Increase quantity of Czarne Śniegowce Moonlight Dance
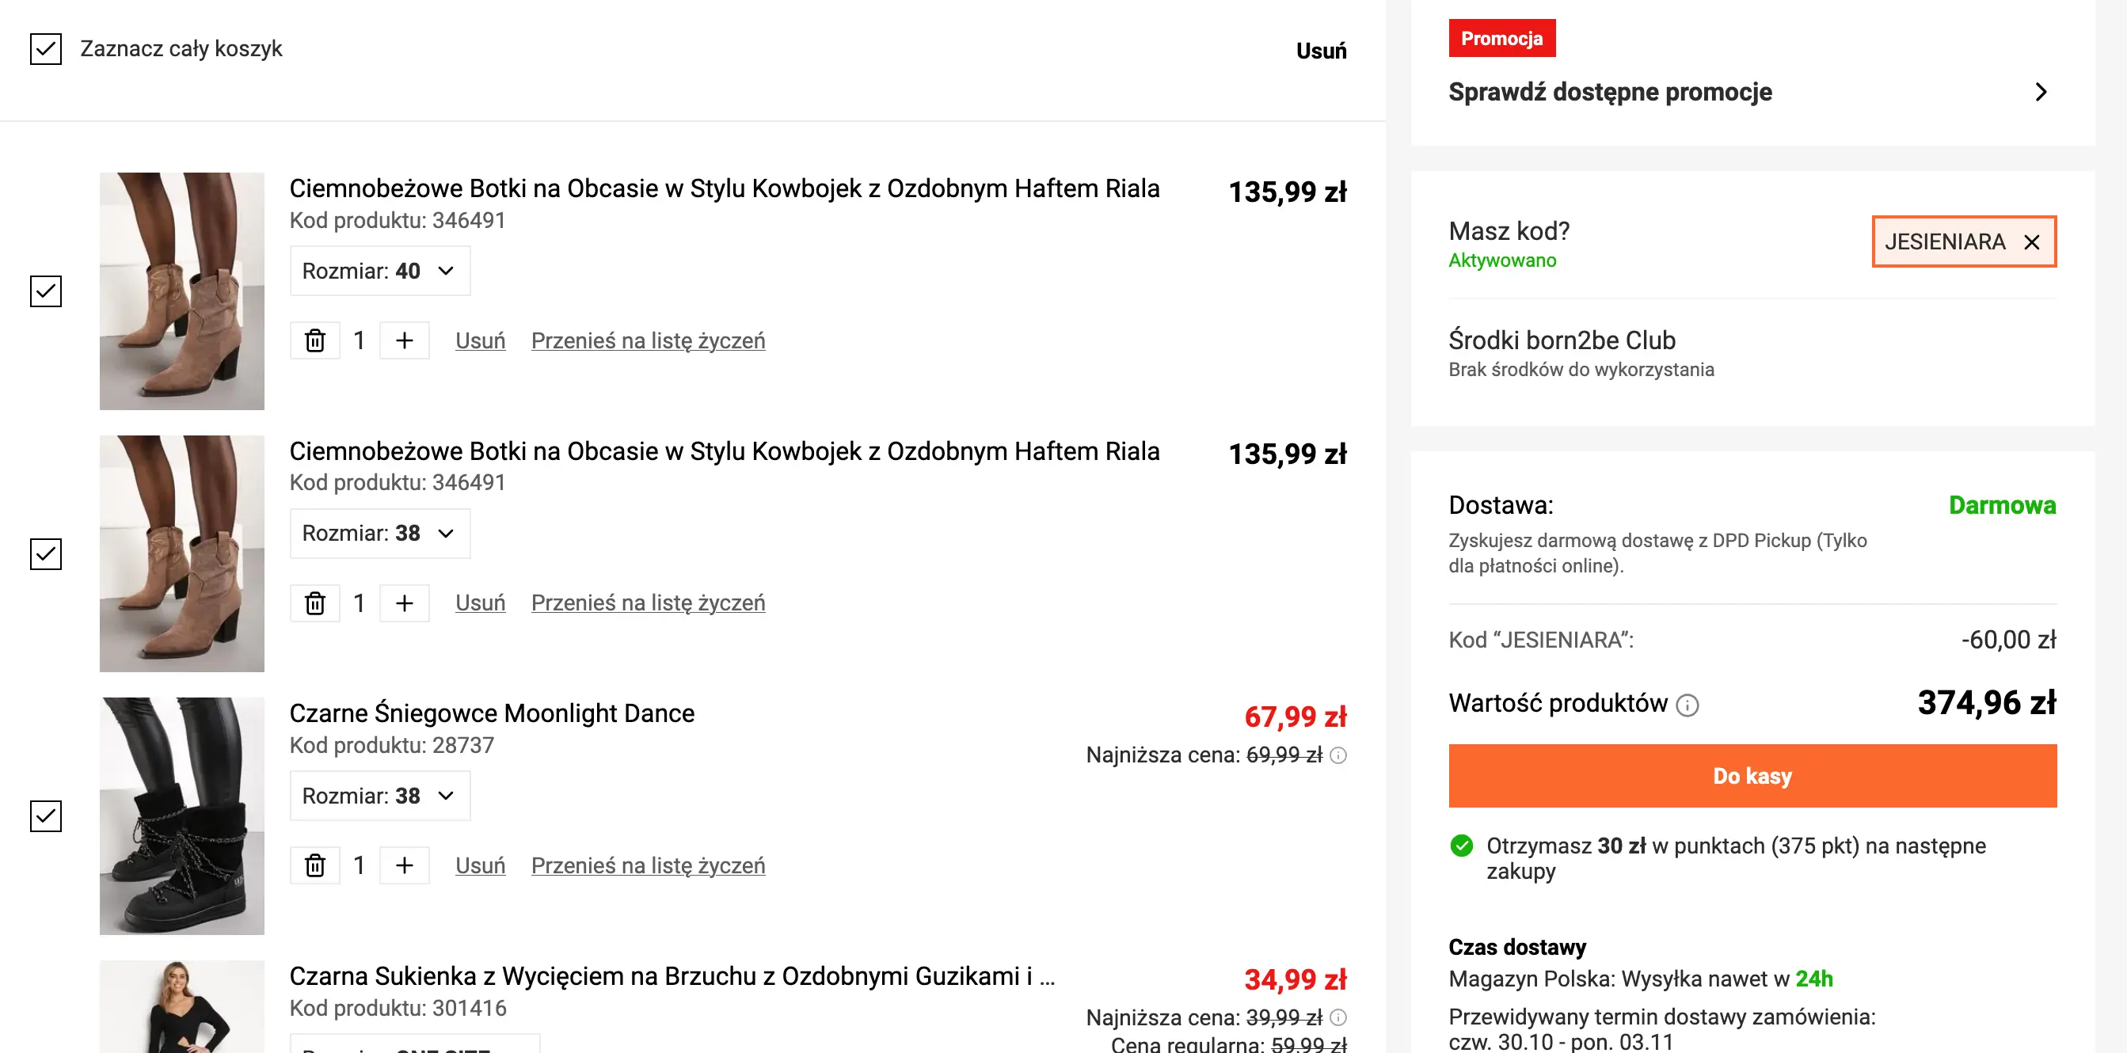The width and height of the screenshot is (2127, 1053). pos(404,865)
